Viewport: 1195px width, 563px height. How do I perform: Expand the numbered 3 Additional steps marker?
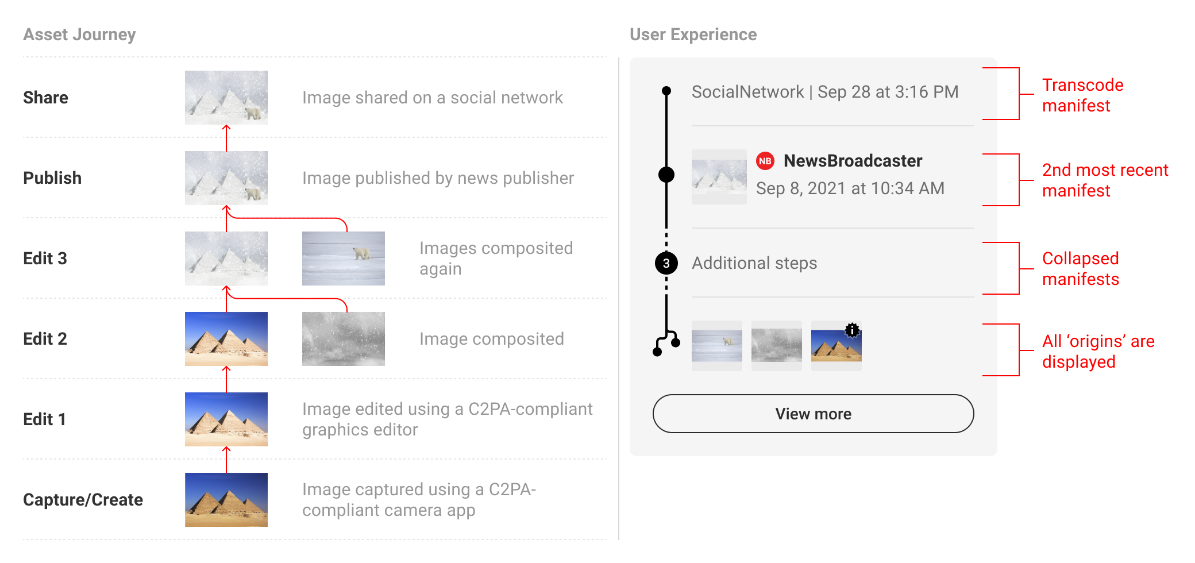[x=666, y=263]
